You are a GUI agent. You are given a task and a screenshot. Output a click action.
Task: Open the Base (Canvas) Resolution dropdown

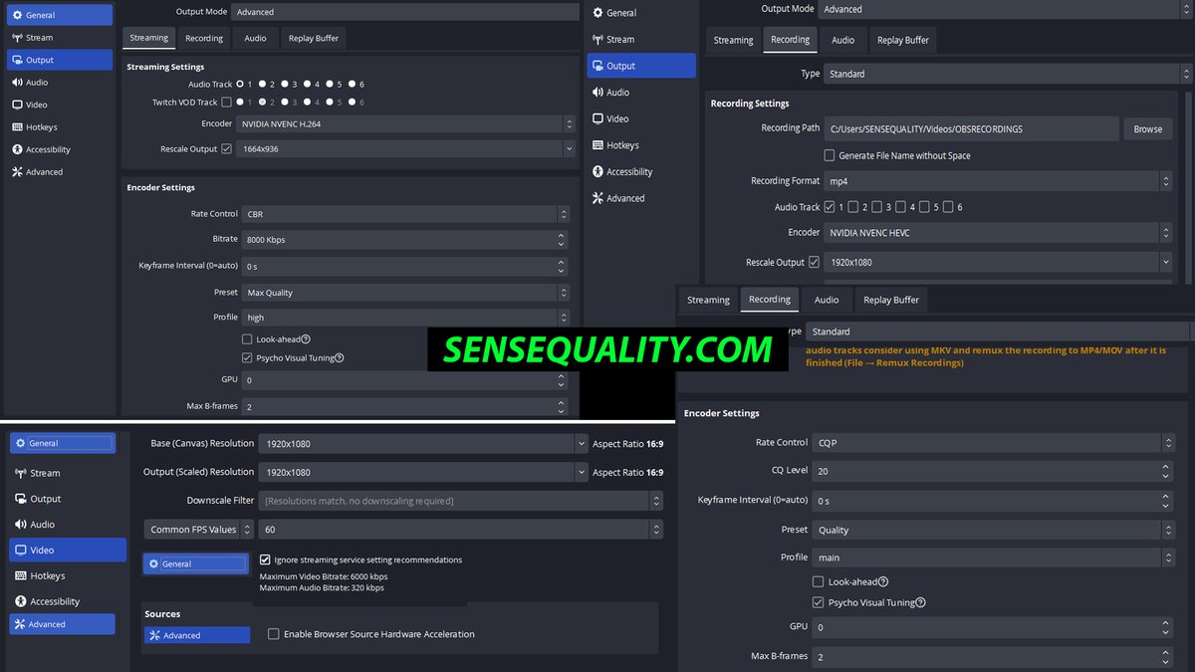[423, 444]
